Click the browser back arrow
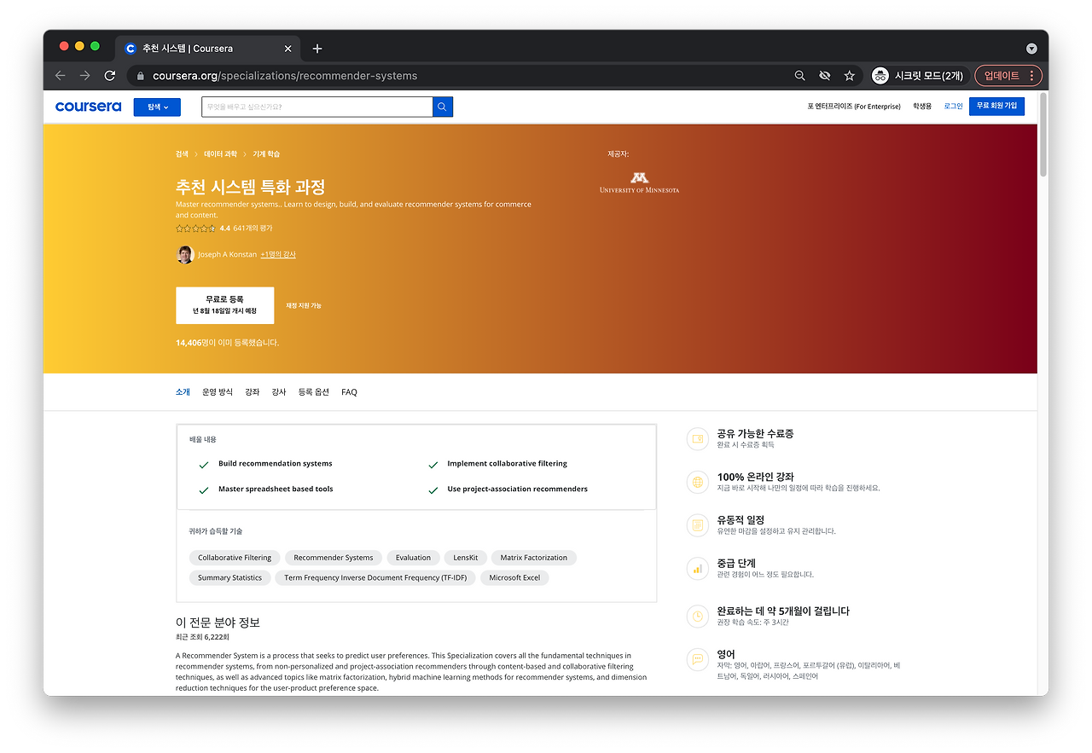The width and height of the screenshot is (1092, 753). [61, 76]
